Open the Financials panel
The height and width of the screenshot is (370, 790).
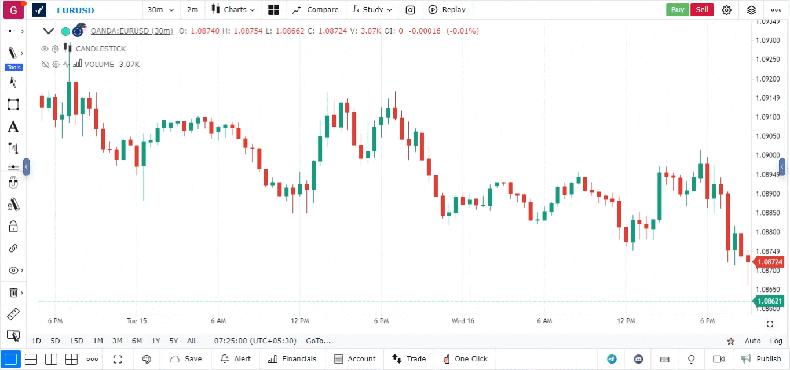pos(292,359)
